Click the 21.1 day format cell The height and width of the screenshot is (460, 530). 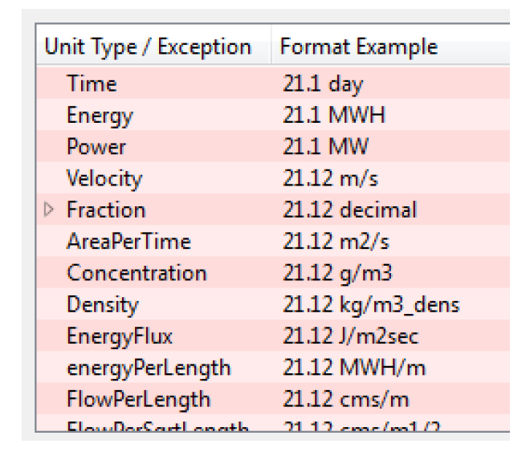coord(322,84)
